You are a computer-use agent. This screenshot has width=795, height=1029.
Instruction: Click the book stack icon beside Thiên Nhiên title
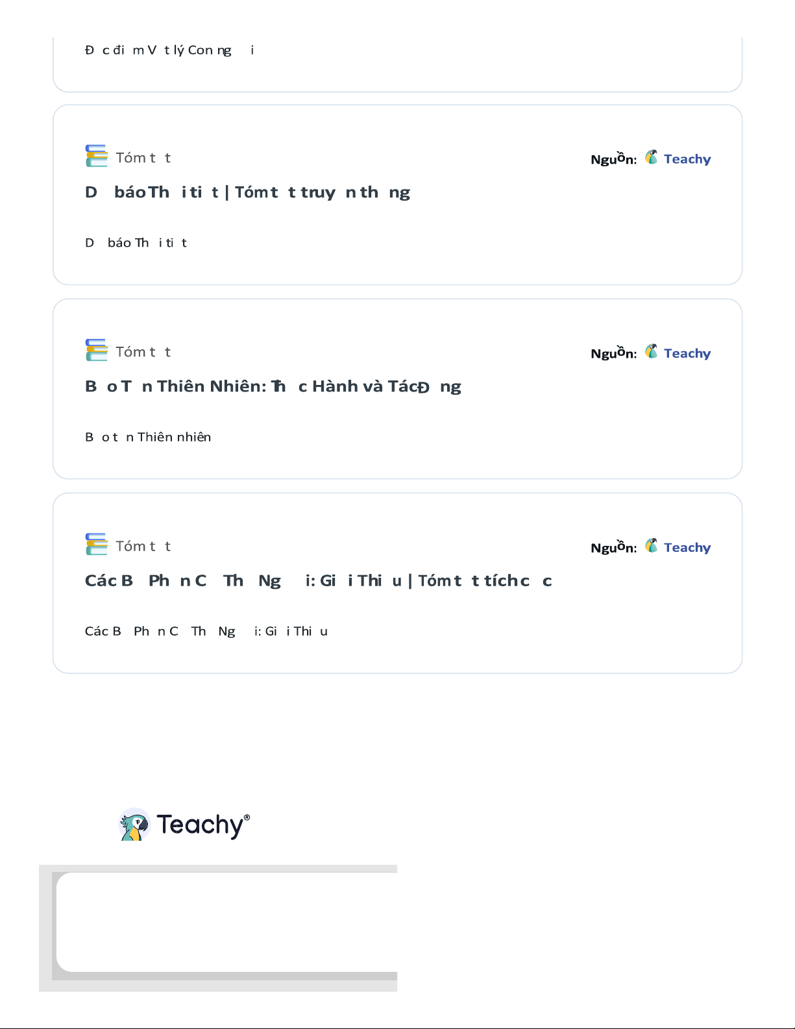96,350
